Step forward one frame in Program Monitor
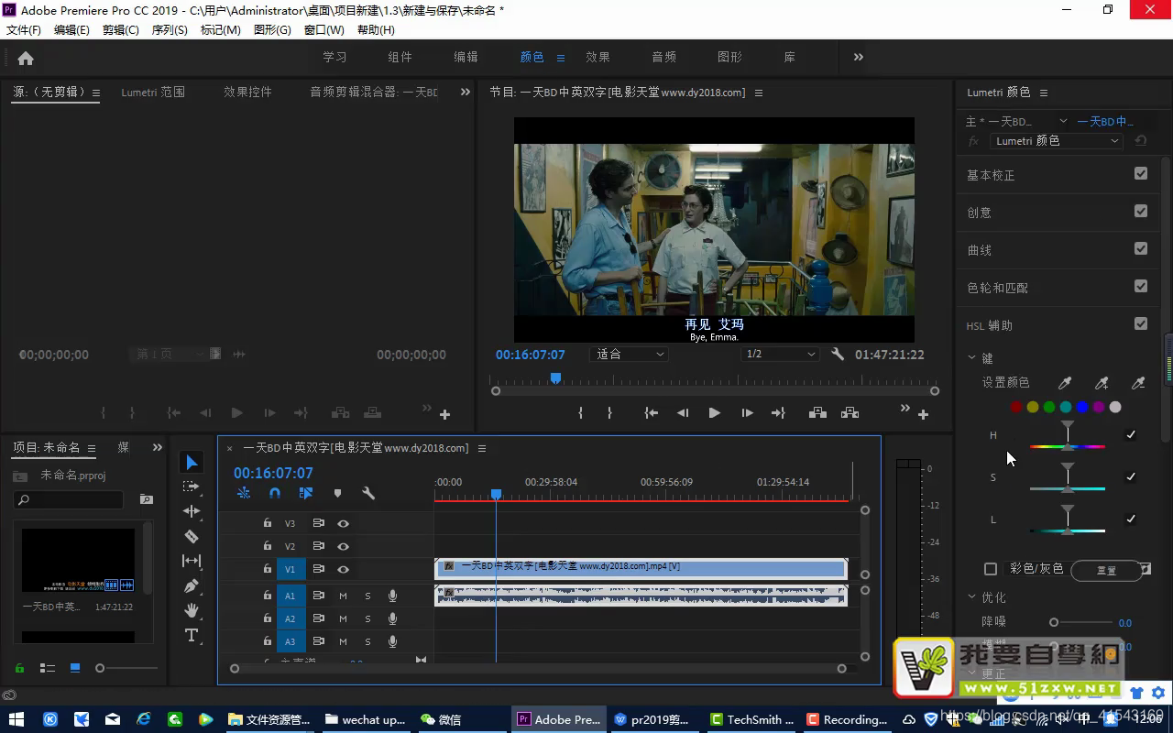 [747, 413]
